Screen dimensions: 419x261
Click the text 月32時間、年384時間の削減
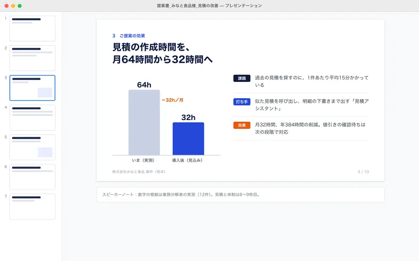point(286,125)
